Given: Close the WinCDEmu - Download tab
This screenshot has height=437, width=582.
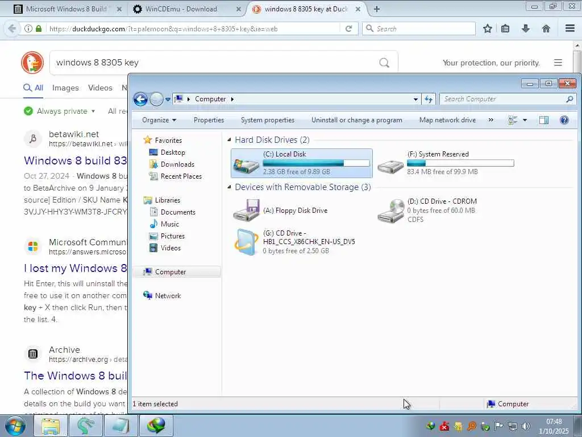Looking at the screenshot, I should (239, 9).
